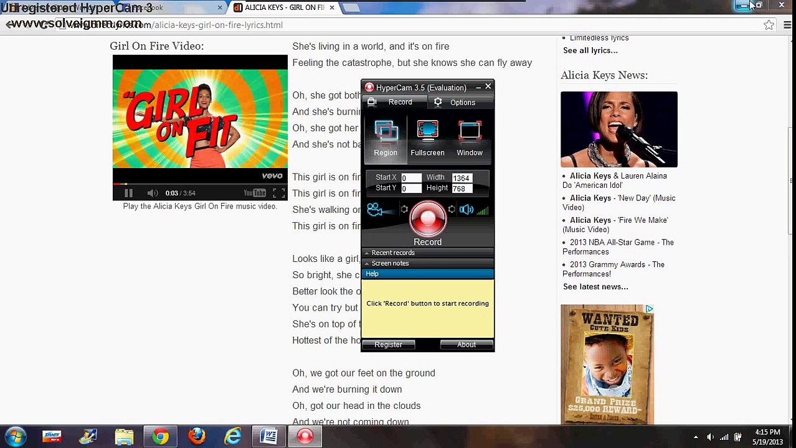
Task: Open the See latest news link
Action: tap(595, 287)
